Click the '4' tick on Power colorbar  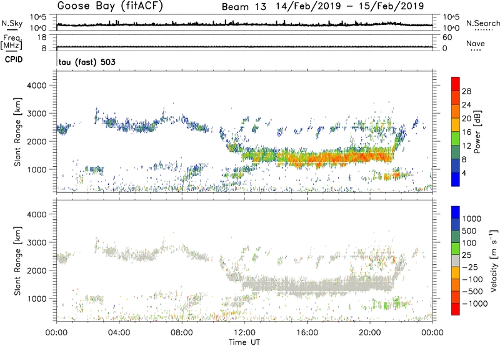[x=464, y=174]
